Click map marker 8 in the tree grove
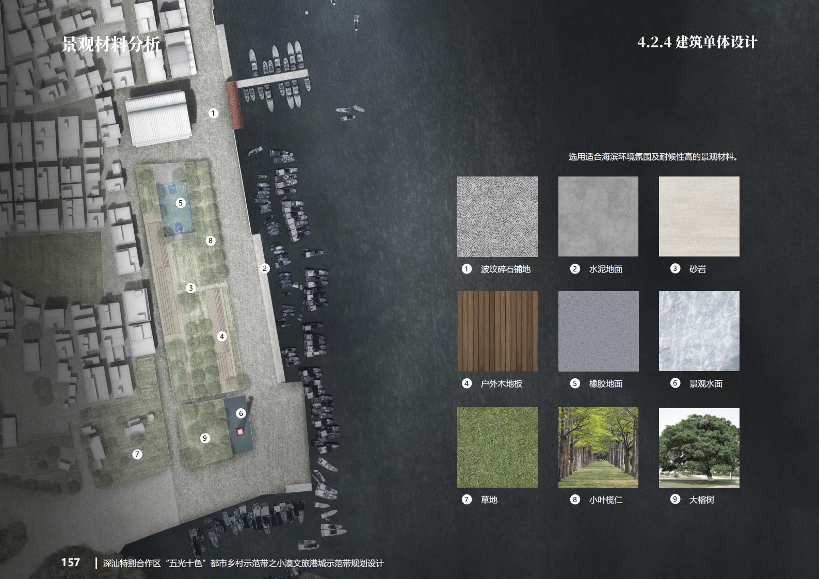The height and width of the screenshot is (579, 819). pyautogui.click(x=210, y=240)
